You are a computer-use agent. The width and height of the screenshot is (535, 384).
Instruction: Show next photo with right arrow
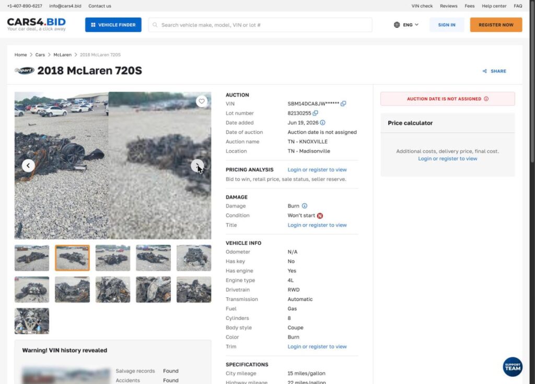point(197,166)
